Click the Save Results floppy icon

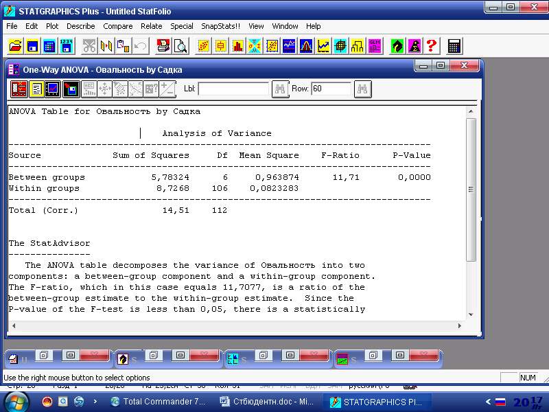click(71, 89)
